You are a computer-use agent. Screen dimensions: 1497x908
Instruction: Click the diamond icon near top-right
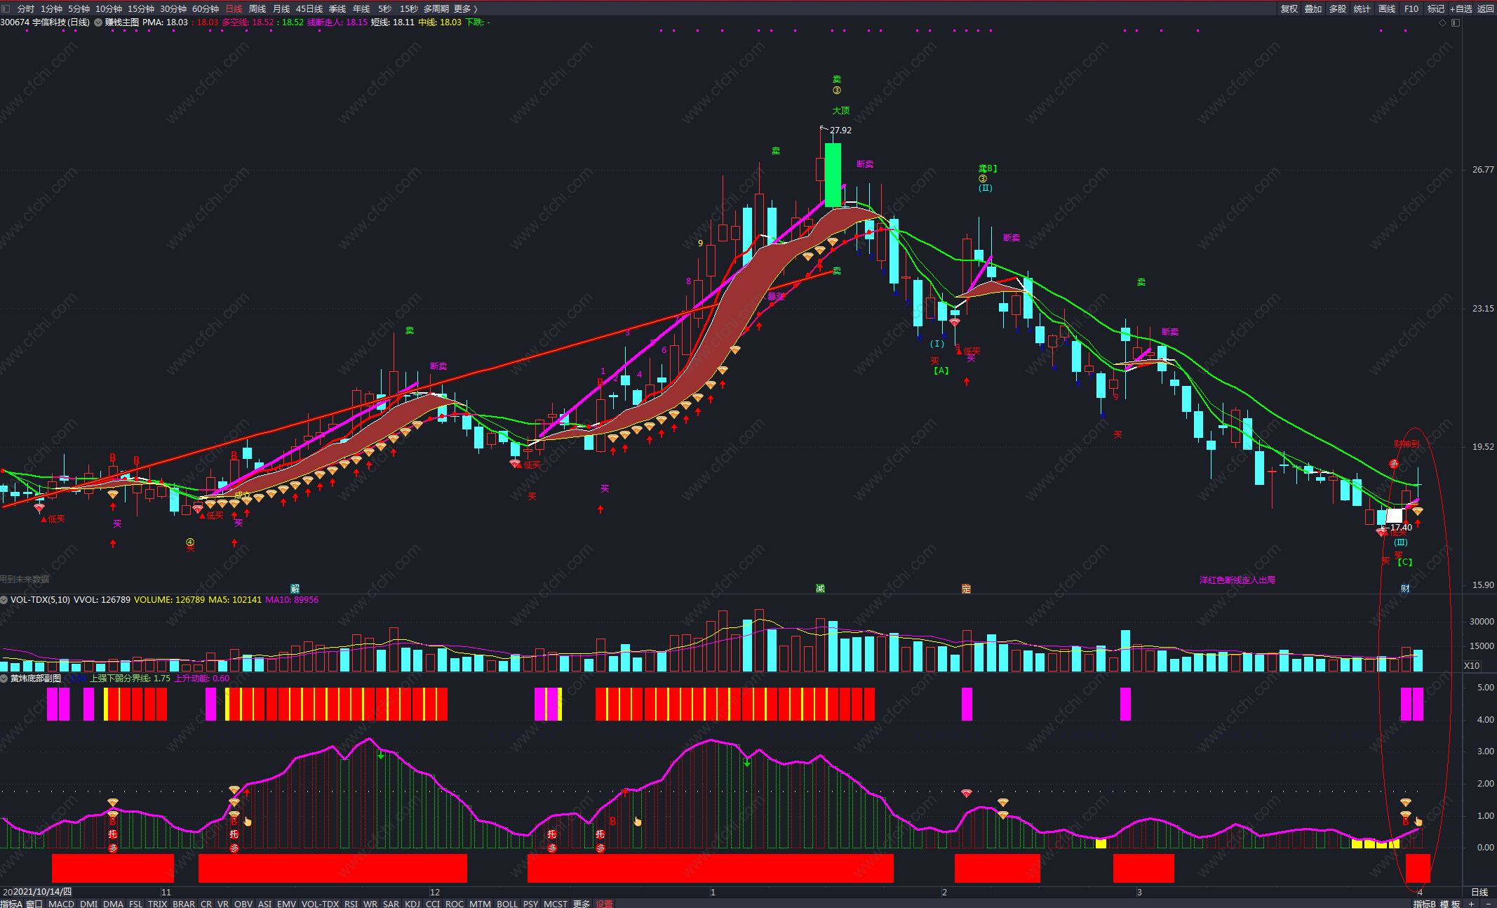[x=1442, y=22]
